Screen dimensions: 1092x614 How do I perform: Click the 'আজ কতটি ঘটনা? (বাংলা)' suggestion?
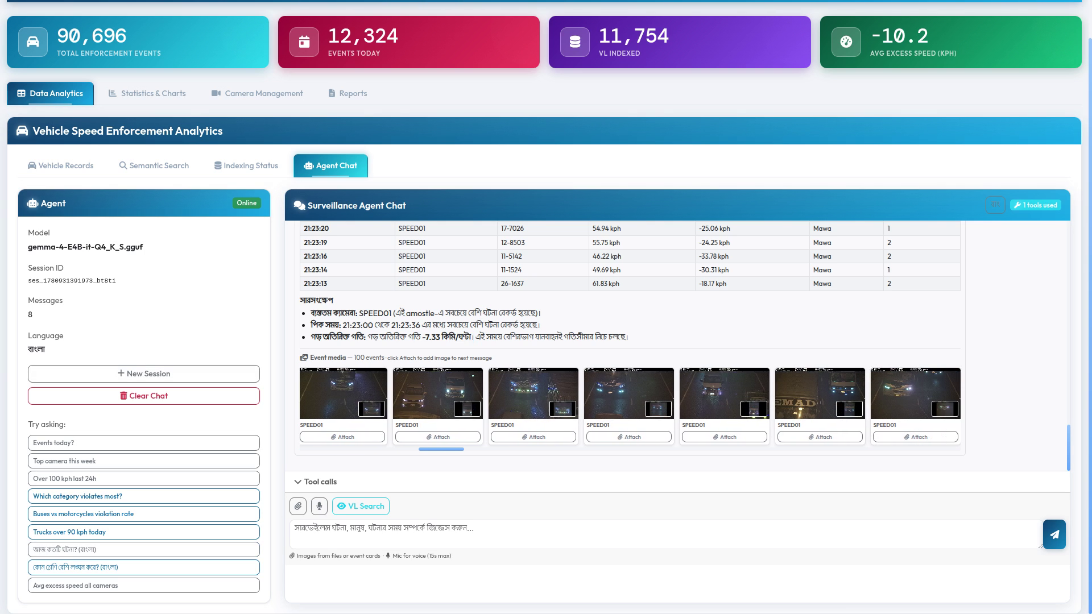(144, 550)
